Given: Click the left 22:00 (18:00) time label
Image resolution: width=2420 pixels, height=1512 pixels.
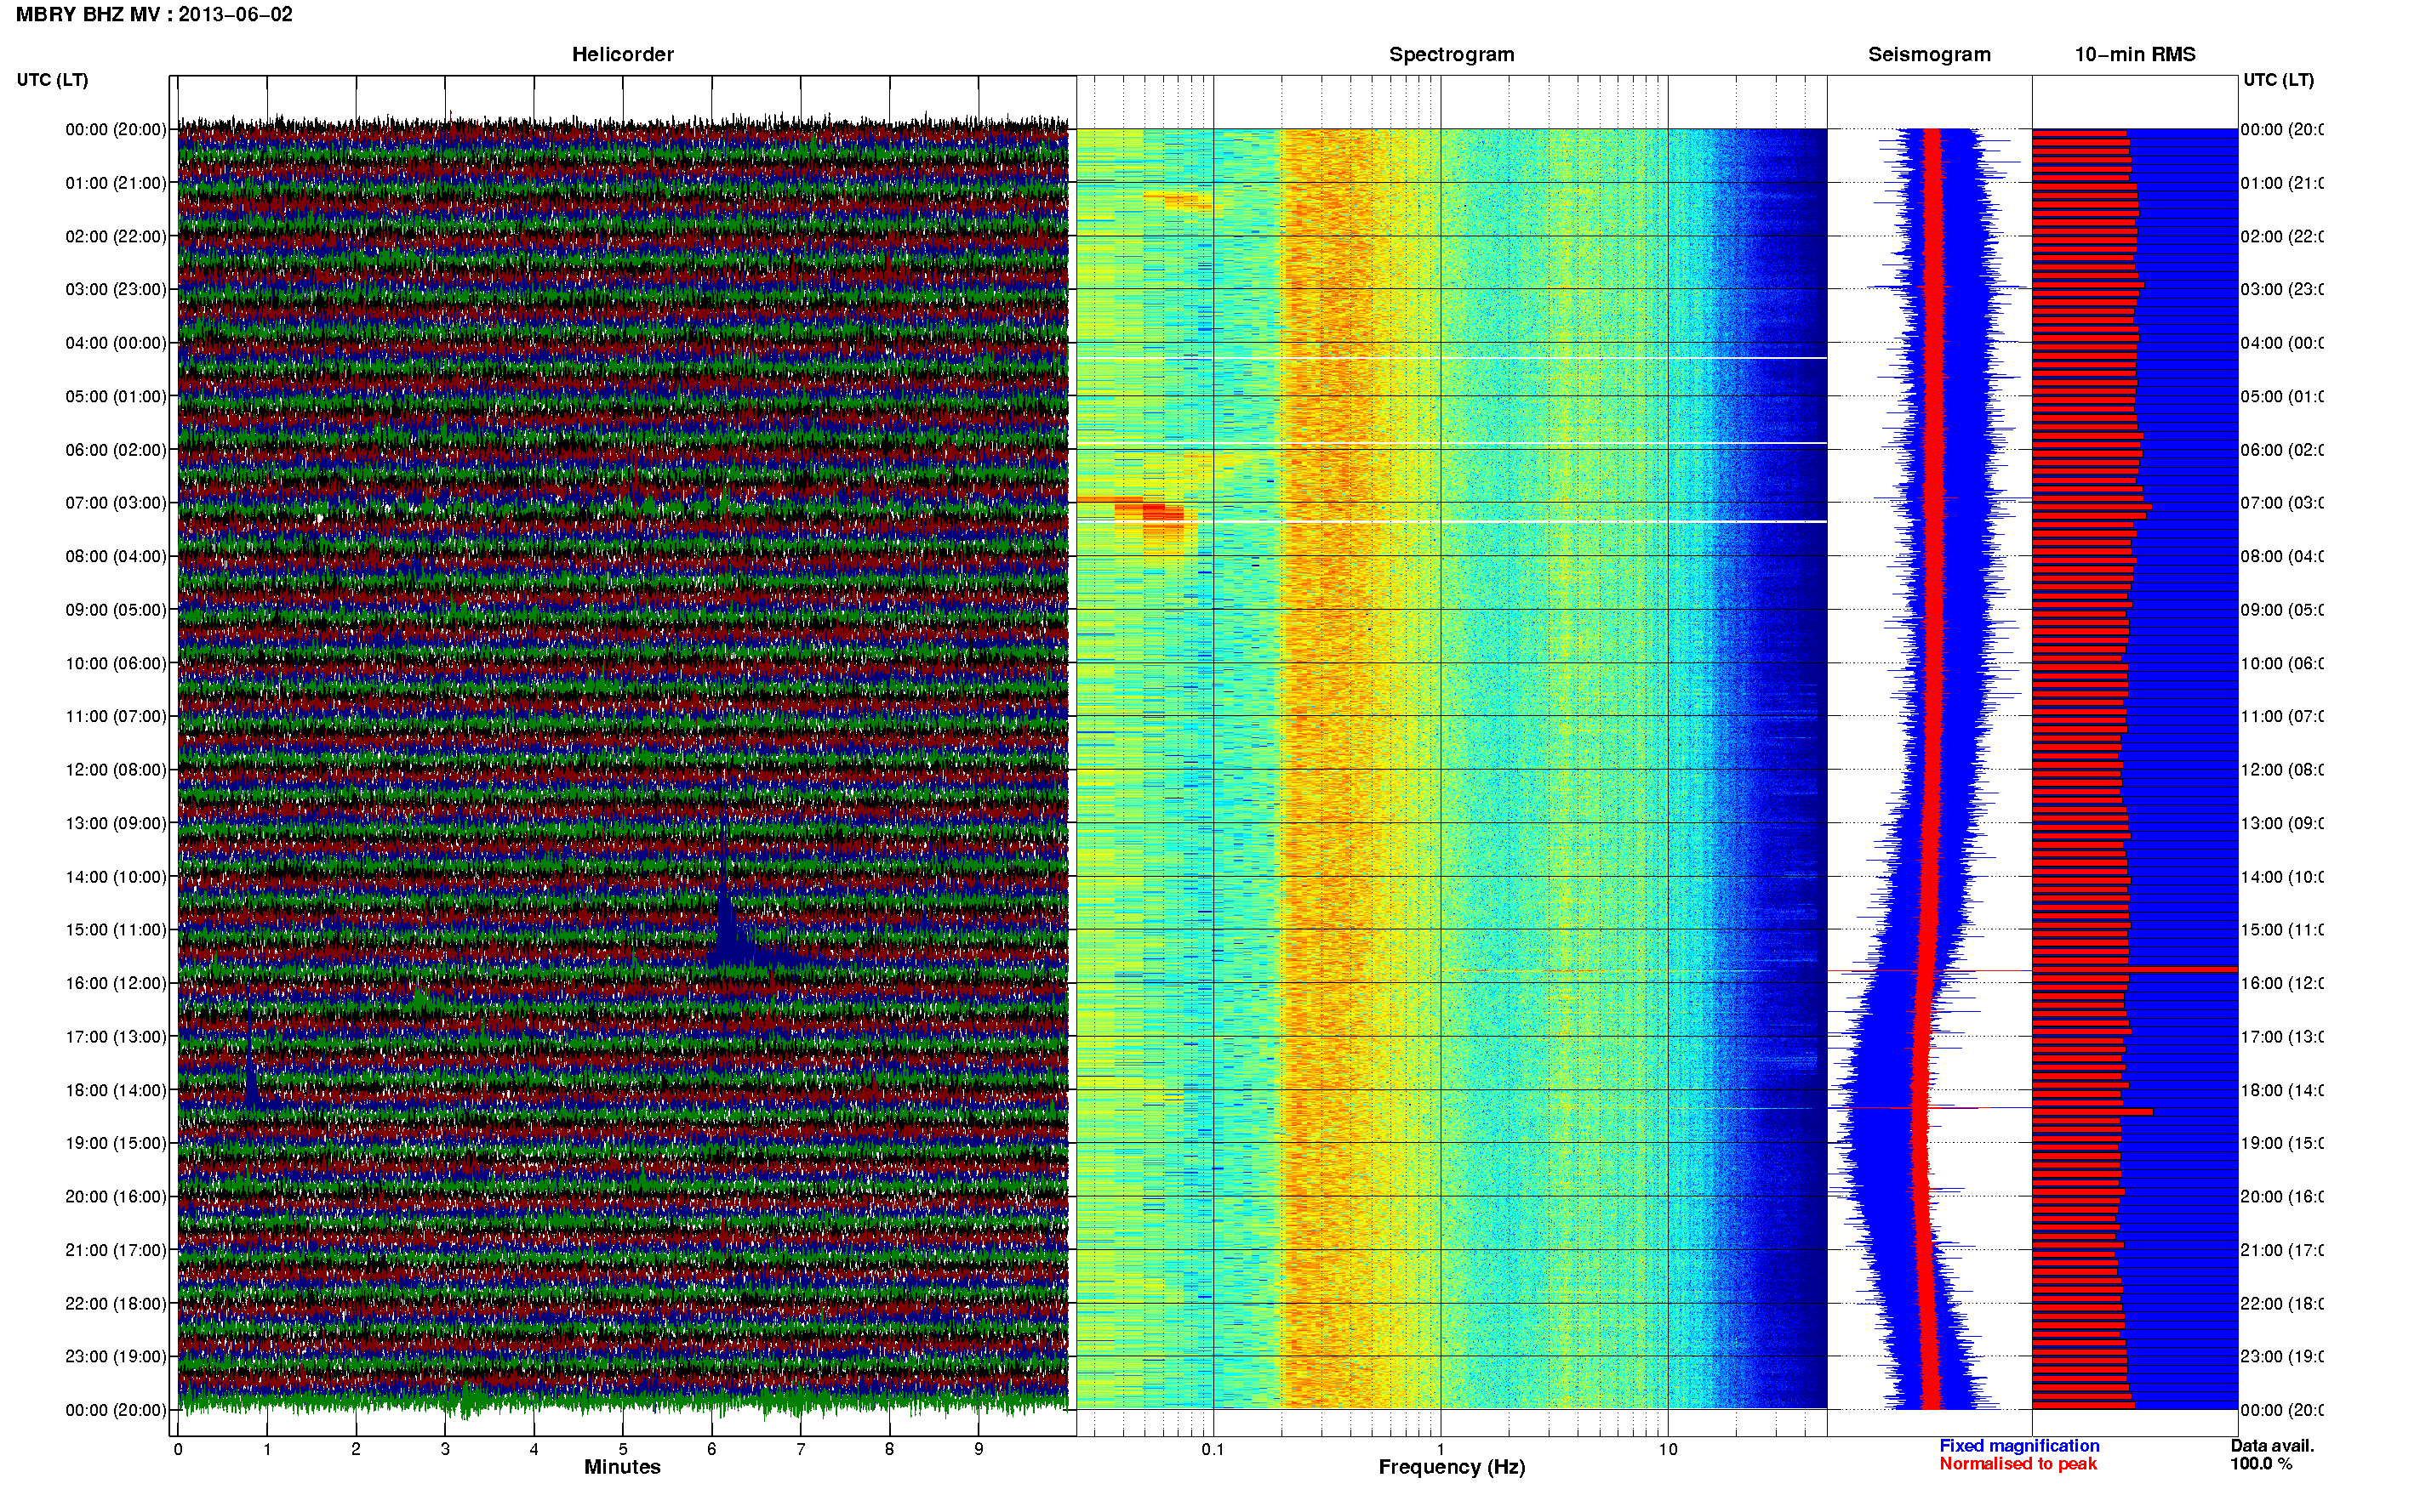Looking at the screenshot, I should pyautogui.click(x=116, y=1304).
